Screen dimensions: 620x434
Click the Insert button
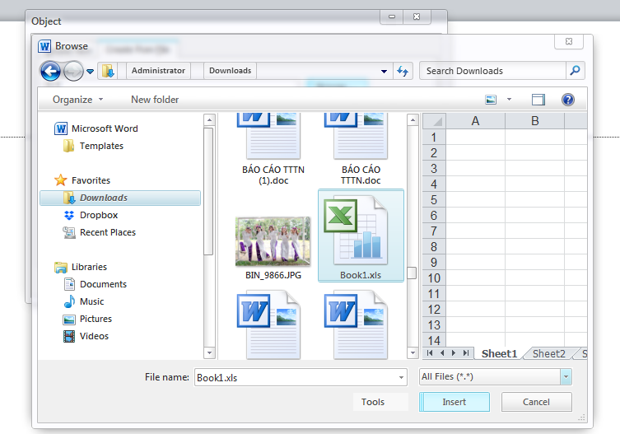[x=455, y=402]
